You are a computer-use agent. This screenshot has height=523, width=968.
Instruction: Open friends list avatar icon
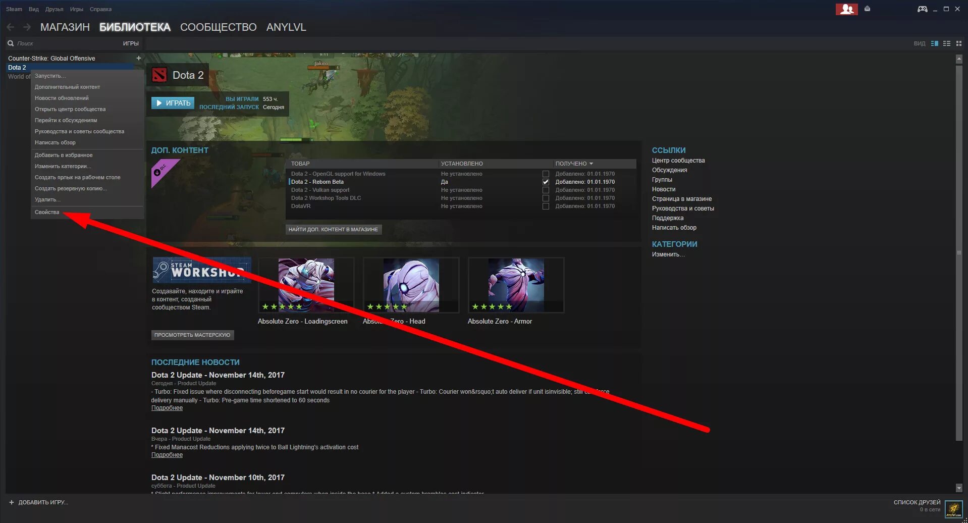tap(953, 508)
